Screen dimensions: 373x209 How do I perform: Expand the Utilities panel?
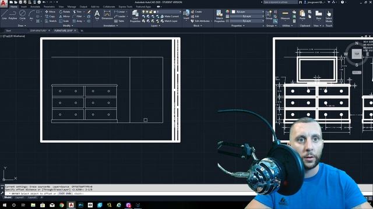287,26
